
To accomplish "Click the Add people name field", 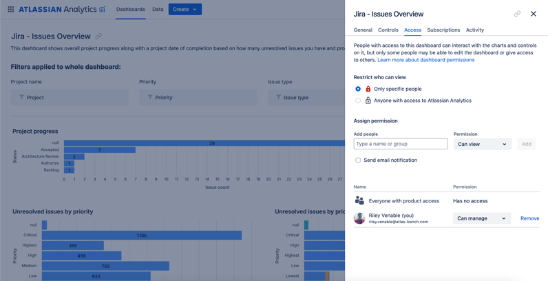I will pos(401,144).
